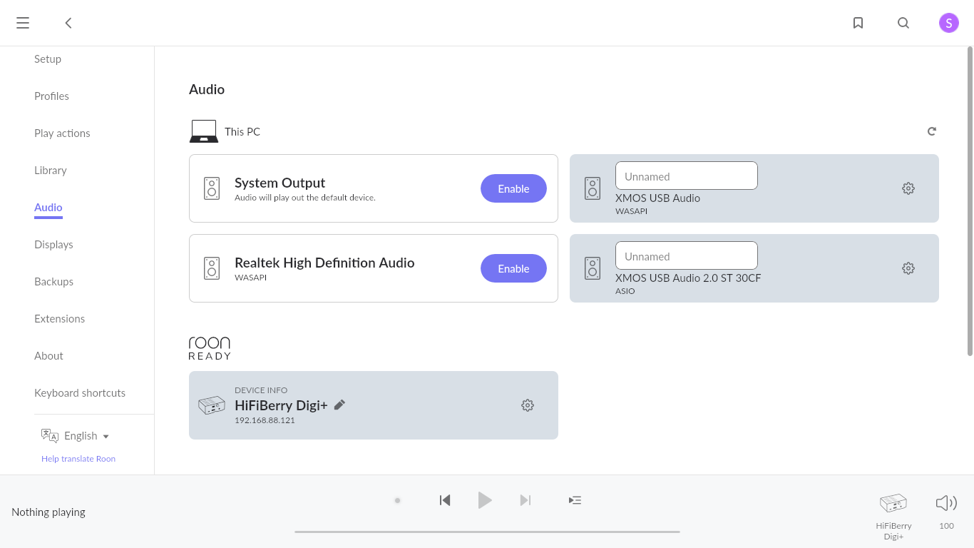Screen dimensions: 974x548
Task: Click the playback progress bar
Action: click(487, 532)
